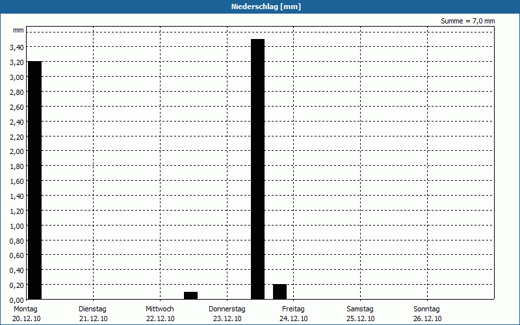Click the date 21.12.10
The height and width of the screenshot is (325, 520).
click(x=93, y=319)
